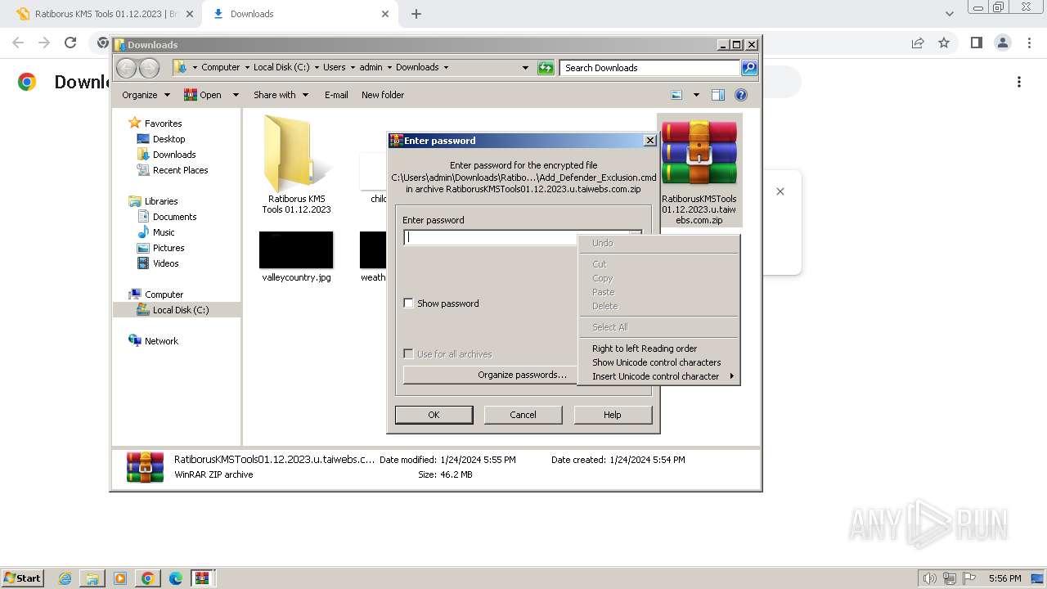Click the Users breadcrumb in the address bar
The width and height of the screenshot is (1047, 589).
(334, 67)
